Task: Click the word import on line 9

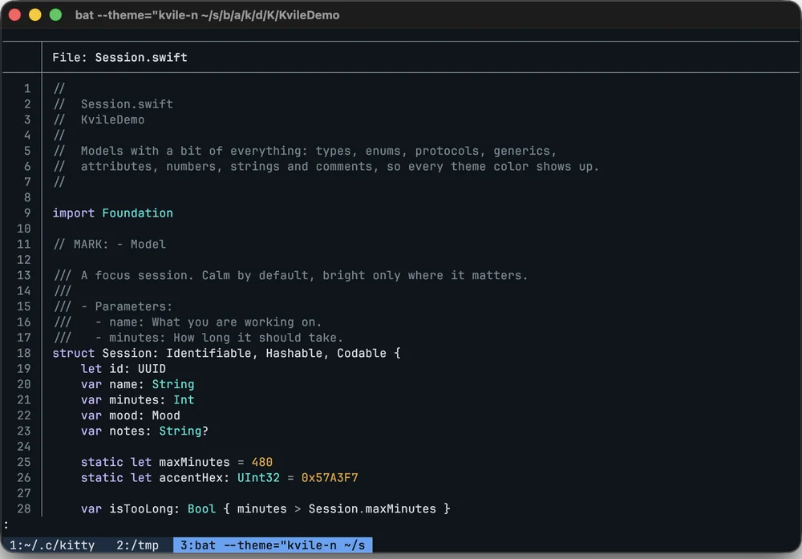Action: (74, 213)
